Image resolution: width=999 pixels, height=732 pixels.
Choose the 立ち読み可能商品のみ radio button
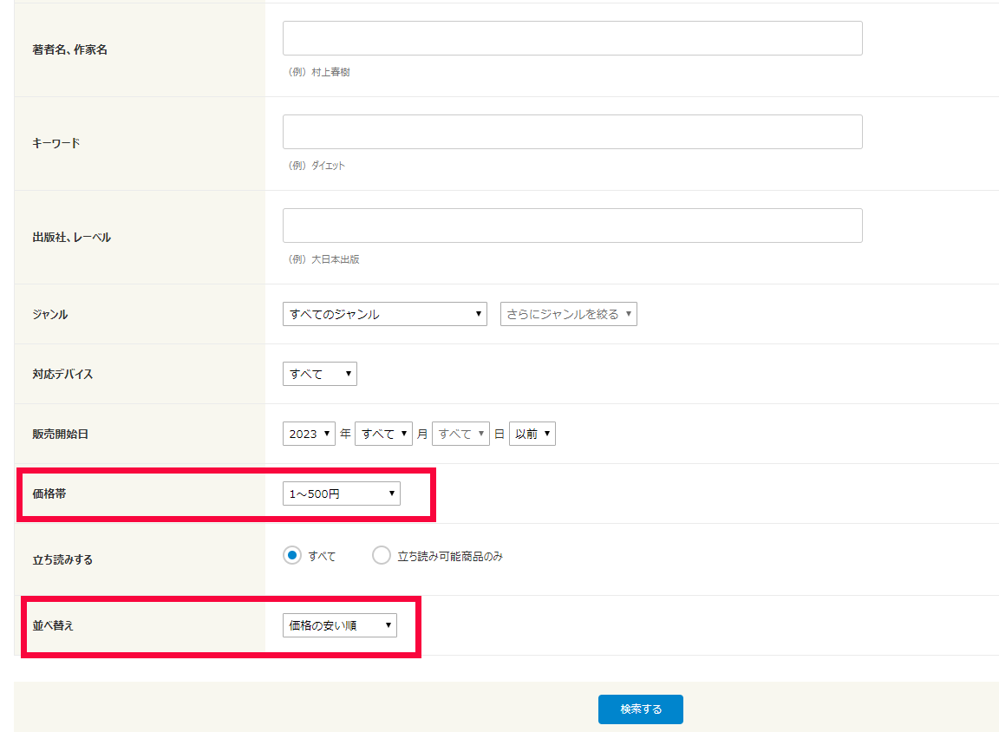coord(382,556)
